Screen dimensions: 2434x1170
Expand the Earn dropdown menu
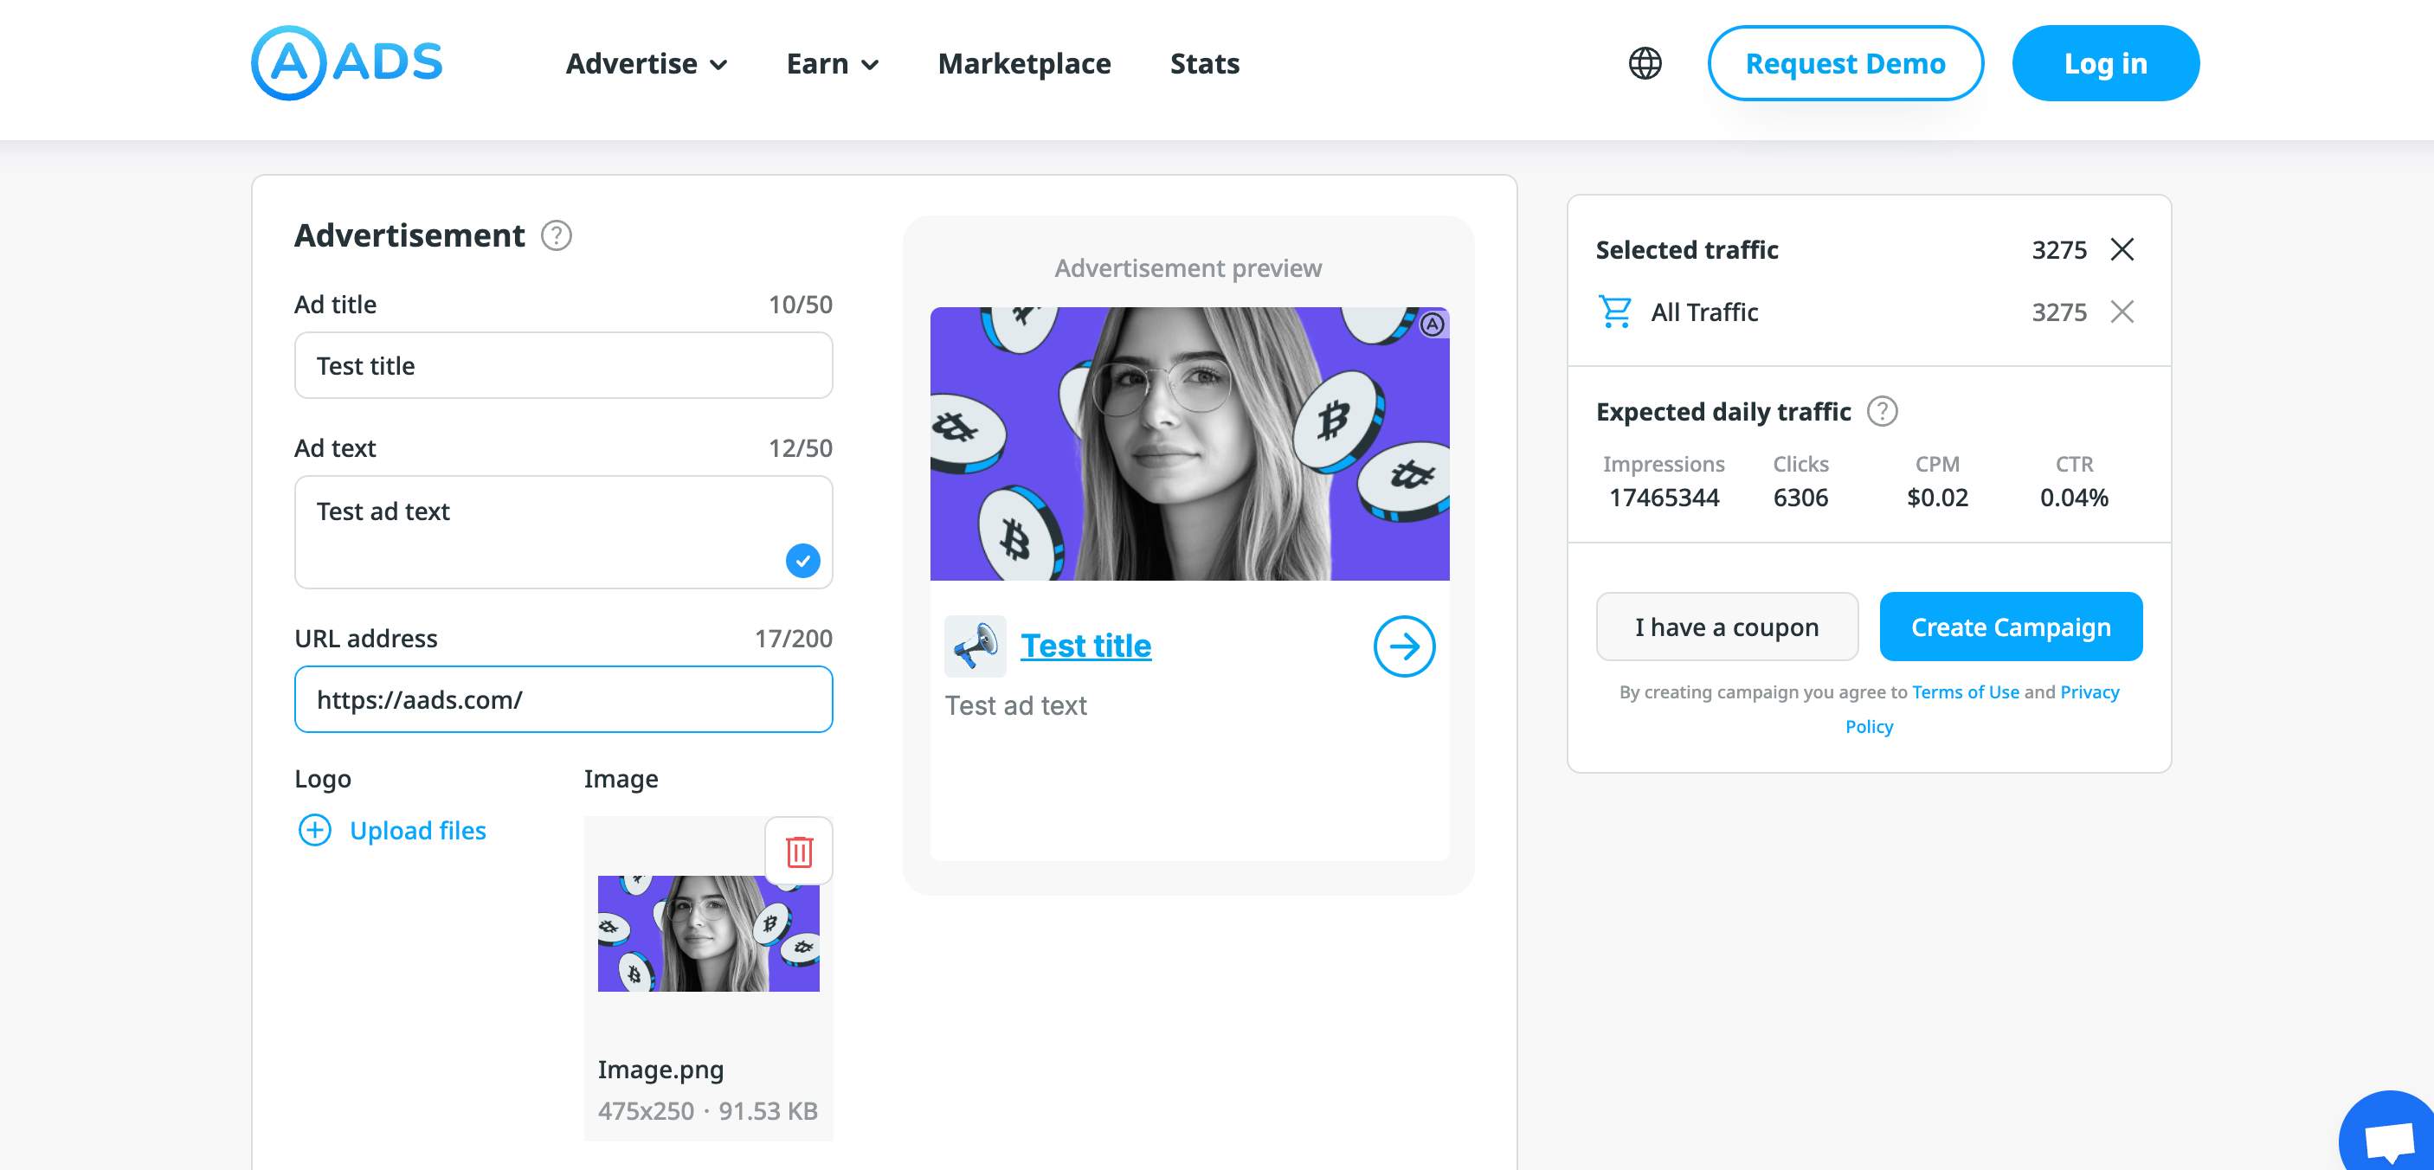(x=832, y=63)
